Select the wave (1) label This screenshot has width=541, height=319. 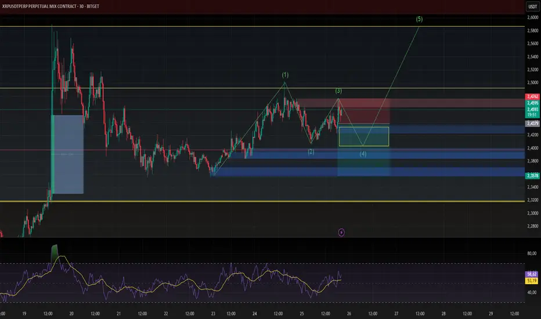[x=285, y=75]
